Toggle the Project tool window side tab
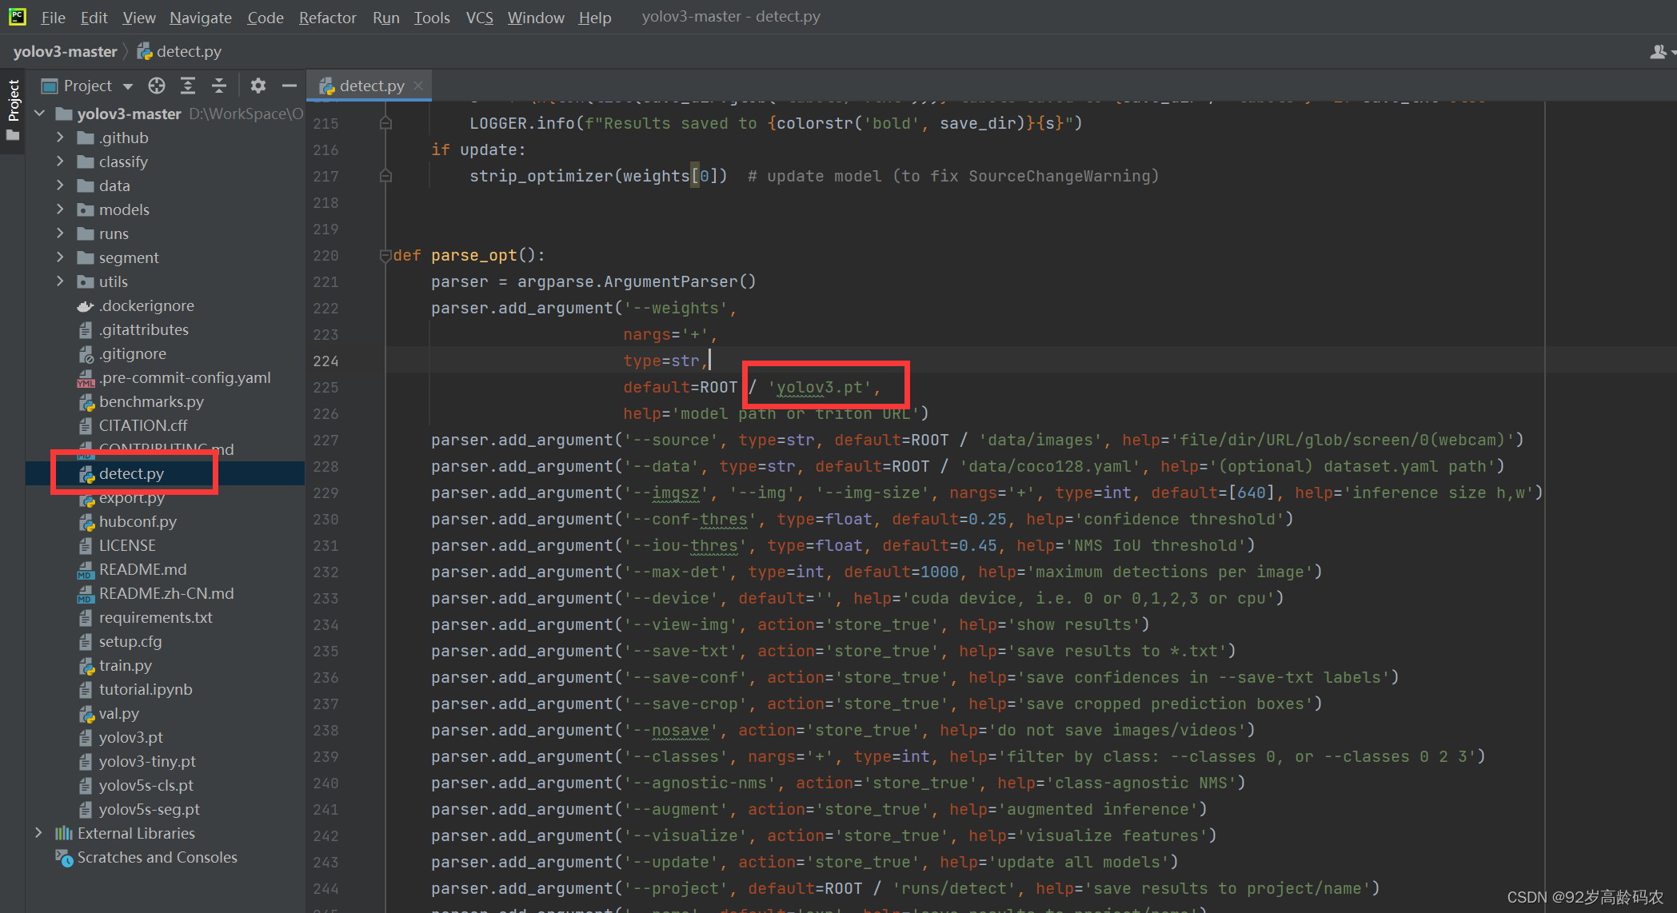This screenshot has height=913, width=1677. (x=13, y=100)
